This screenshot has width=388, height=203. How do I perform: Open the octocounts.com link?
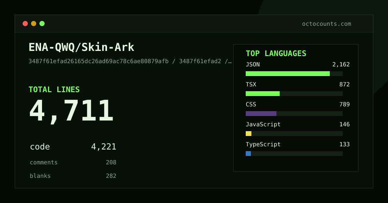coord(327,24)
